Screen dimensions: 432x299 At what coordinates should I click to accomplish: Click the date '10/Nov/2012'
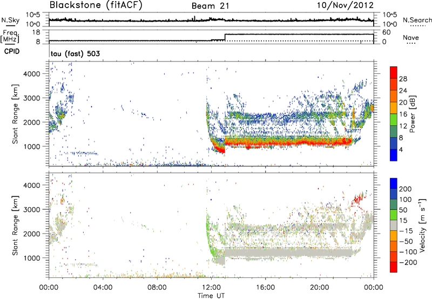point(346,5)
